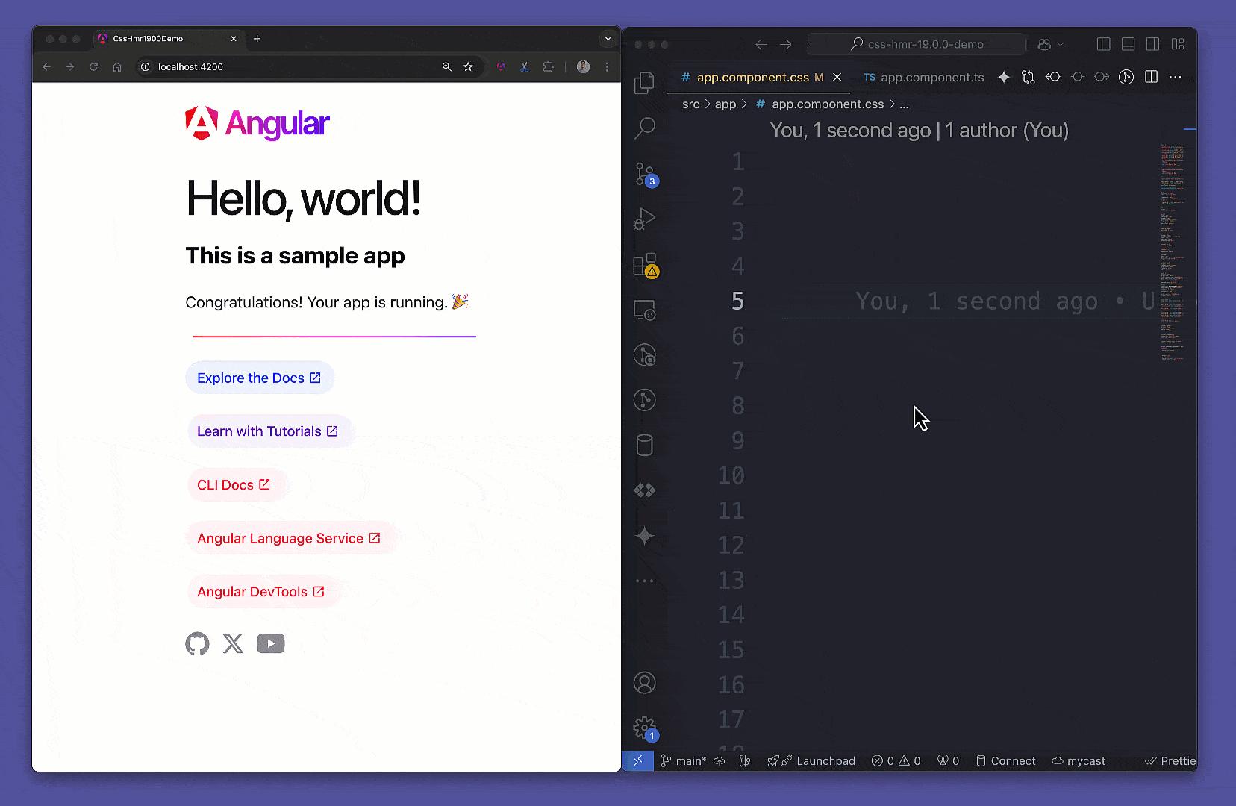Select the Run and Debug icon
The image size is (1236, 806).
pos(644,218)
